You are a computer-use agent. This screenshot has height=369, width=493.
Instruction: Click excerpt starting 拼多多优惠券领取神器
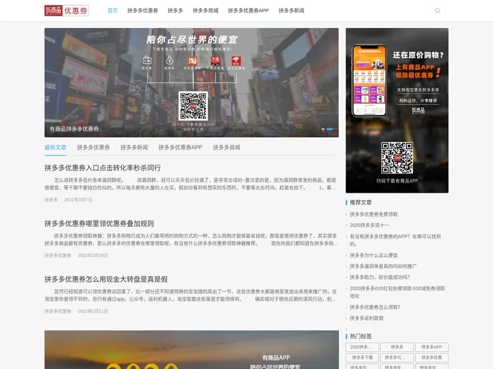pos(191,239)
